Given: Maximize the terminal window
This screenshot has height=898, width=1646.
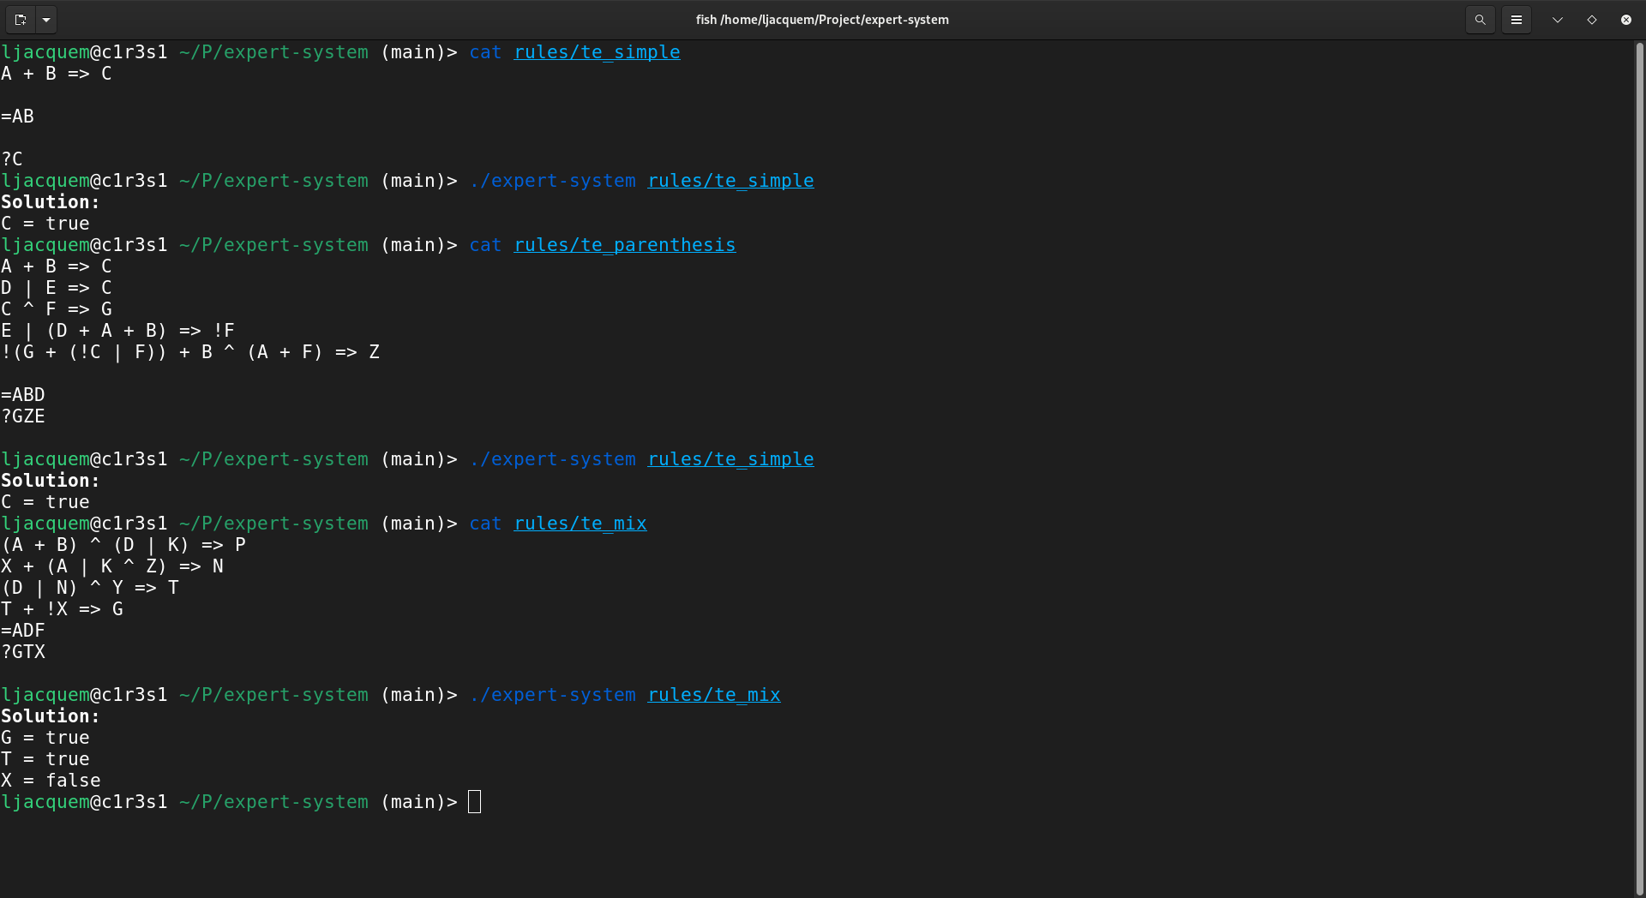Looking at the screenshot, I should (x=1591, y=19).
